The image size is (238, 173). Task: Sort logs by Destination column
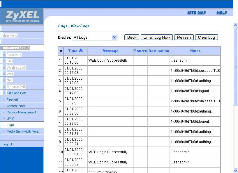point(159,51)
